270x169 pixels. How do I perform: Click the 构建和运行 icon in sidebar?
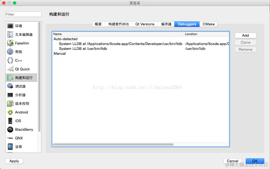[10, 78]
